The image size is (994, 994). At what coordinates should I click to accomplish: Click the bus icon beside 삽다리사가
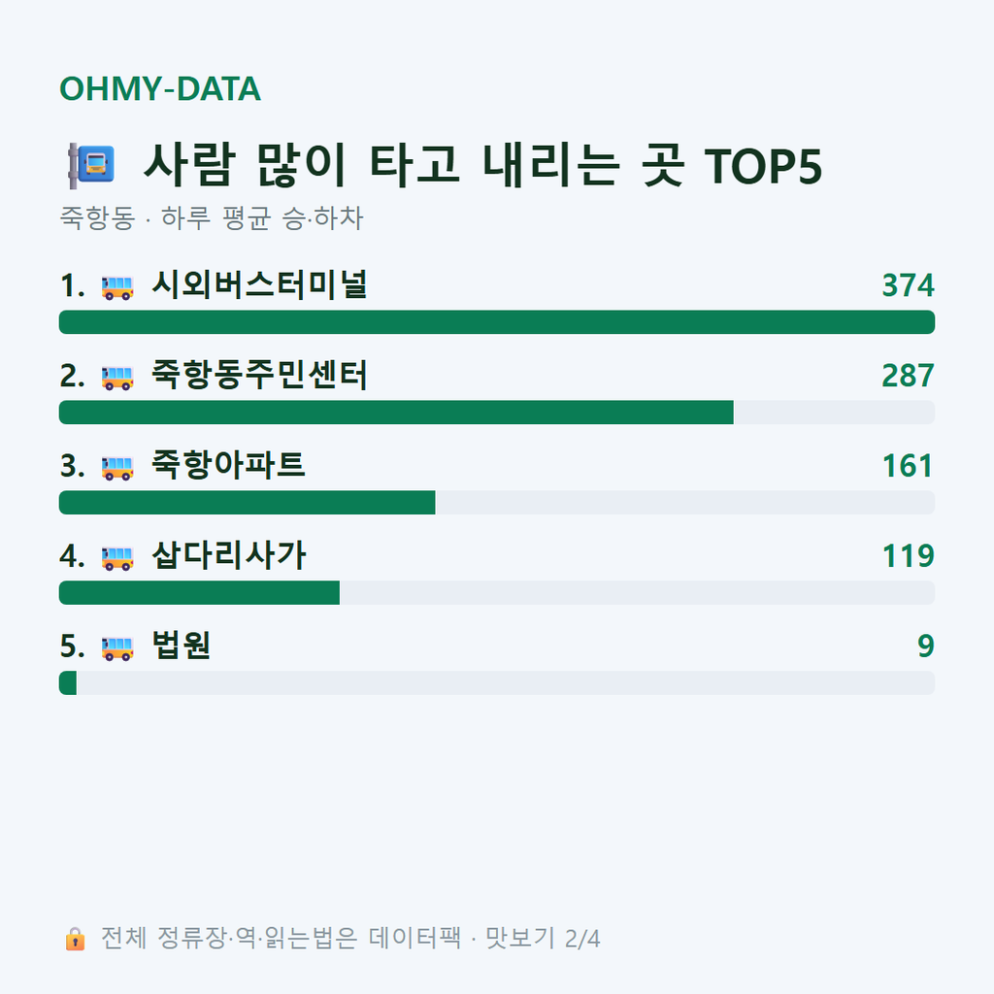tap(117, 558)
